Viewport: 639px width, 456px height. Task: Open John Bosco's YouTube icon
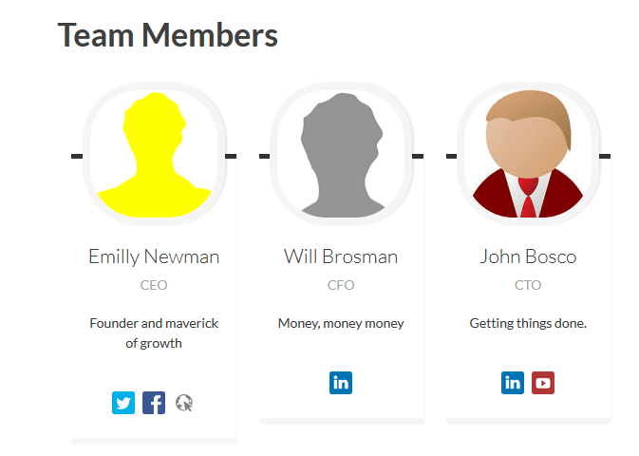(543, 383)
